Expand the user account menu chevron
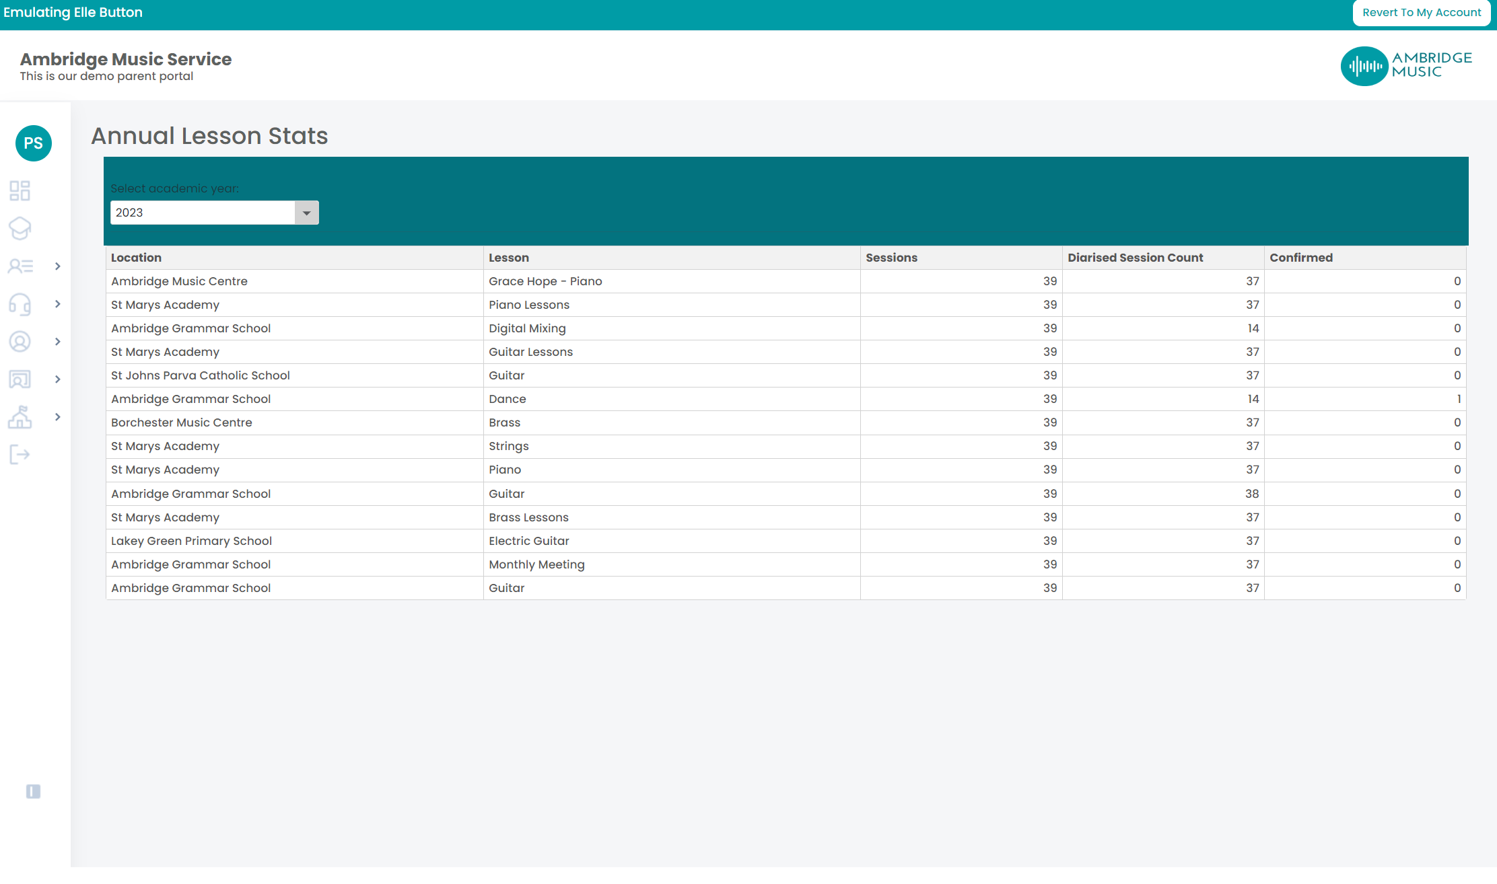 58,342
